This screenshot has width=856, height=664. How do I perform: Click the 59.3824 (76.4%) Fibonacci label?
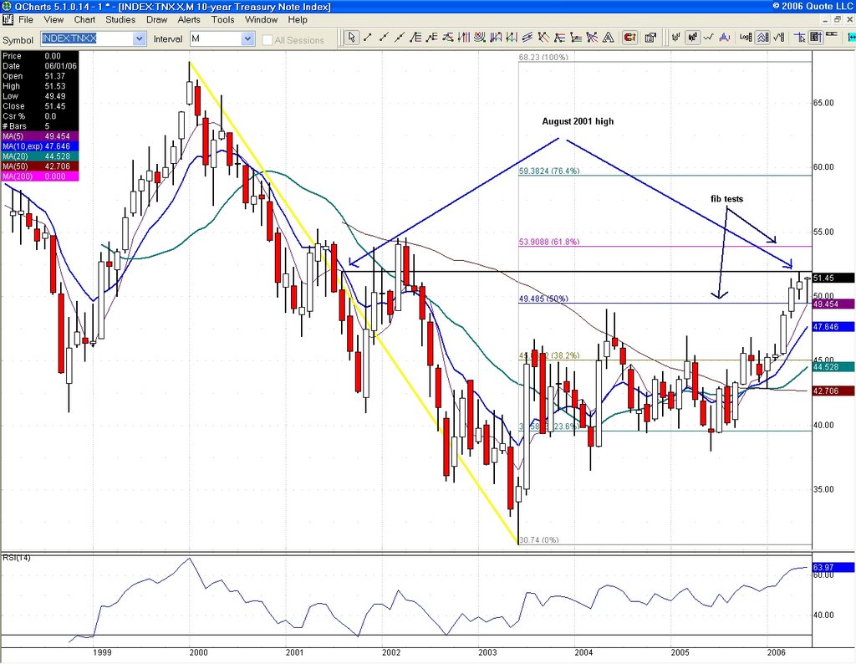click(x=549, y=171)
